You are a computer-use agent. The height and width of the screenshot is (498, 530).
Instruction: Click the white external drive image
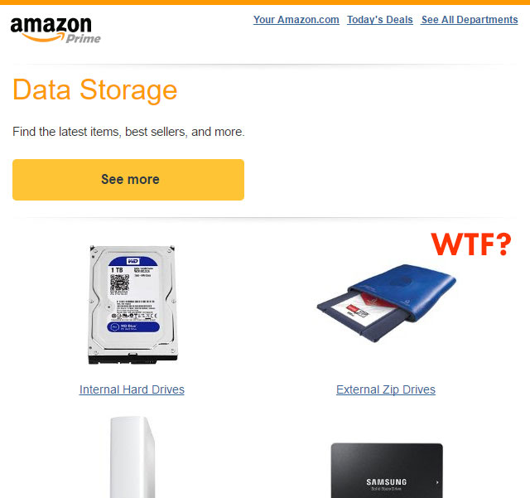[x=132, y=457]
